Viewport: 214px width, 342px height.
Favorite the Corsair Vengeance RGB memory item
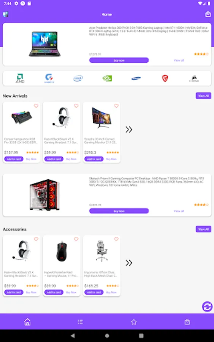coord(36,106)
